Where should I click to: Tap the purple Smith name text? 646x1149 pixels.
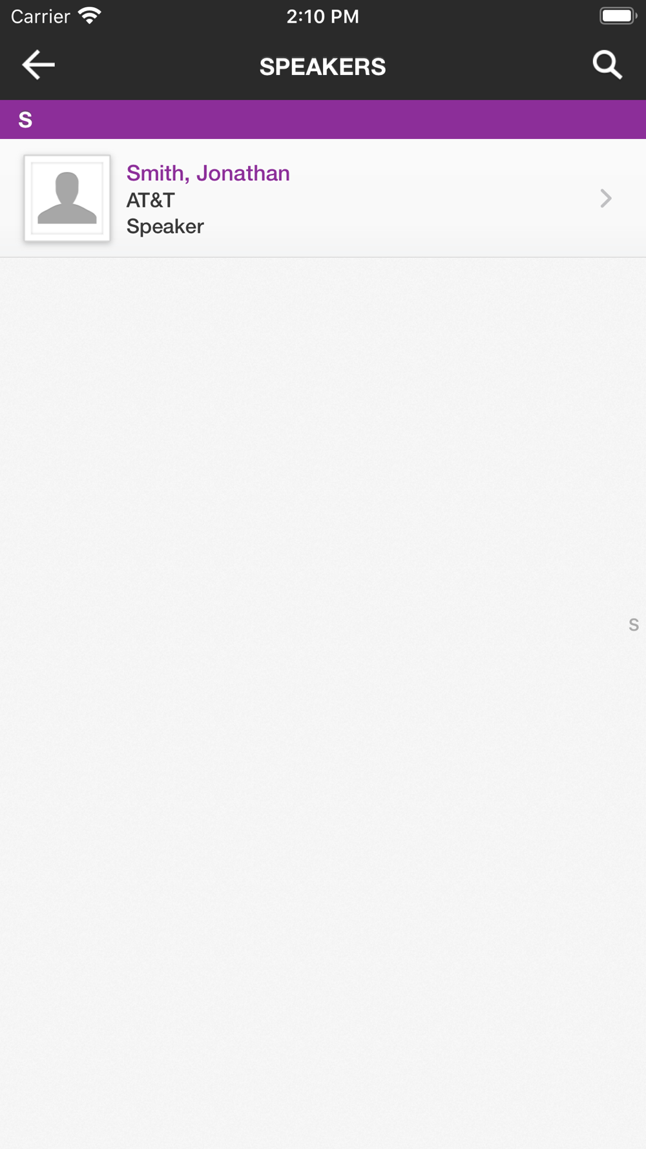coord(208,173)
